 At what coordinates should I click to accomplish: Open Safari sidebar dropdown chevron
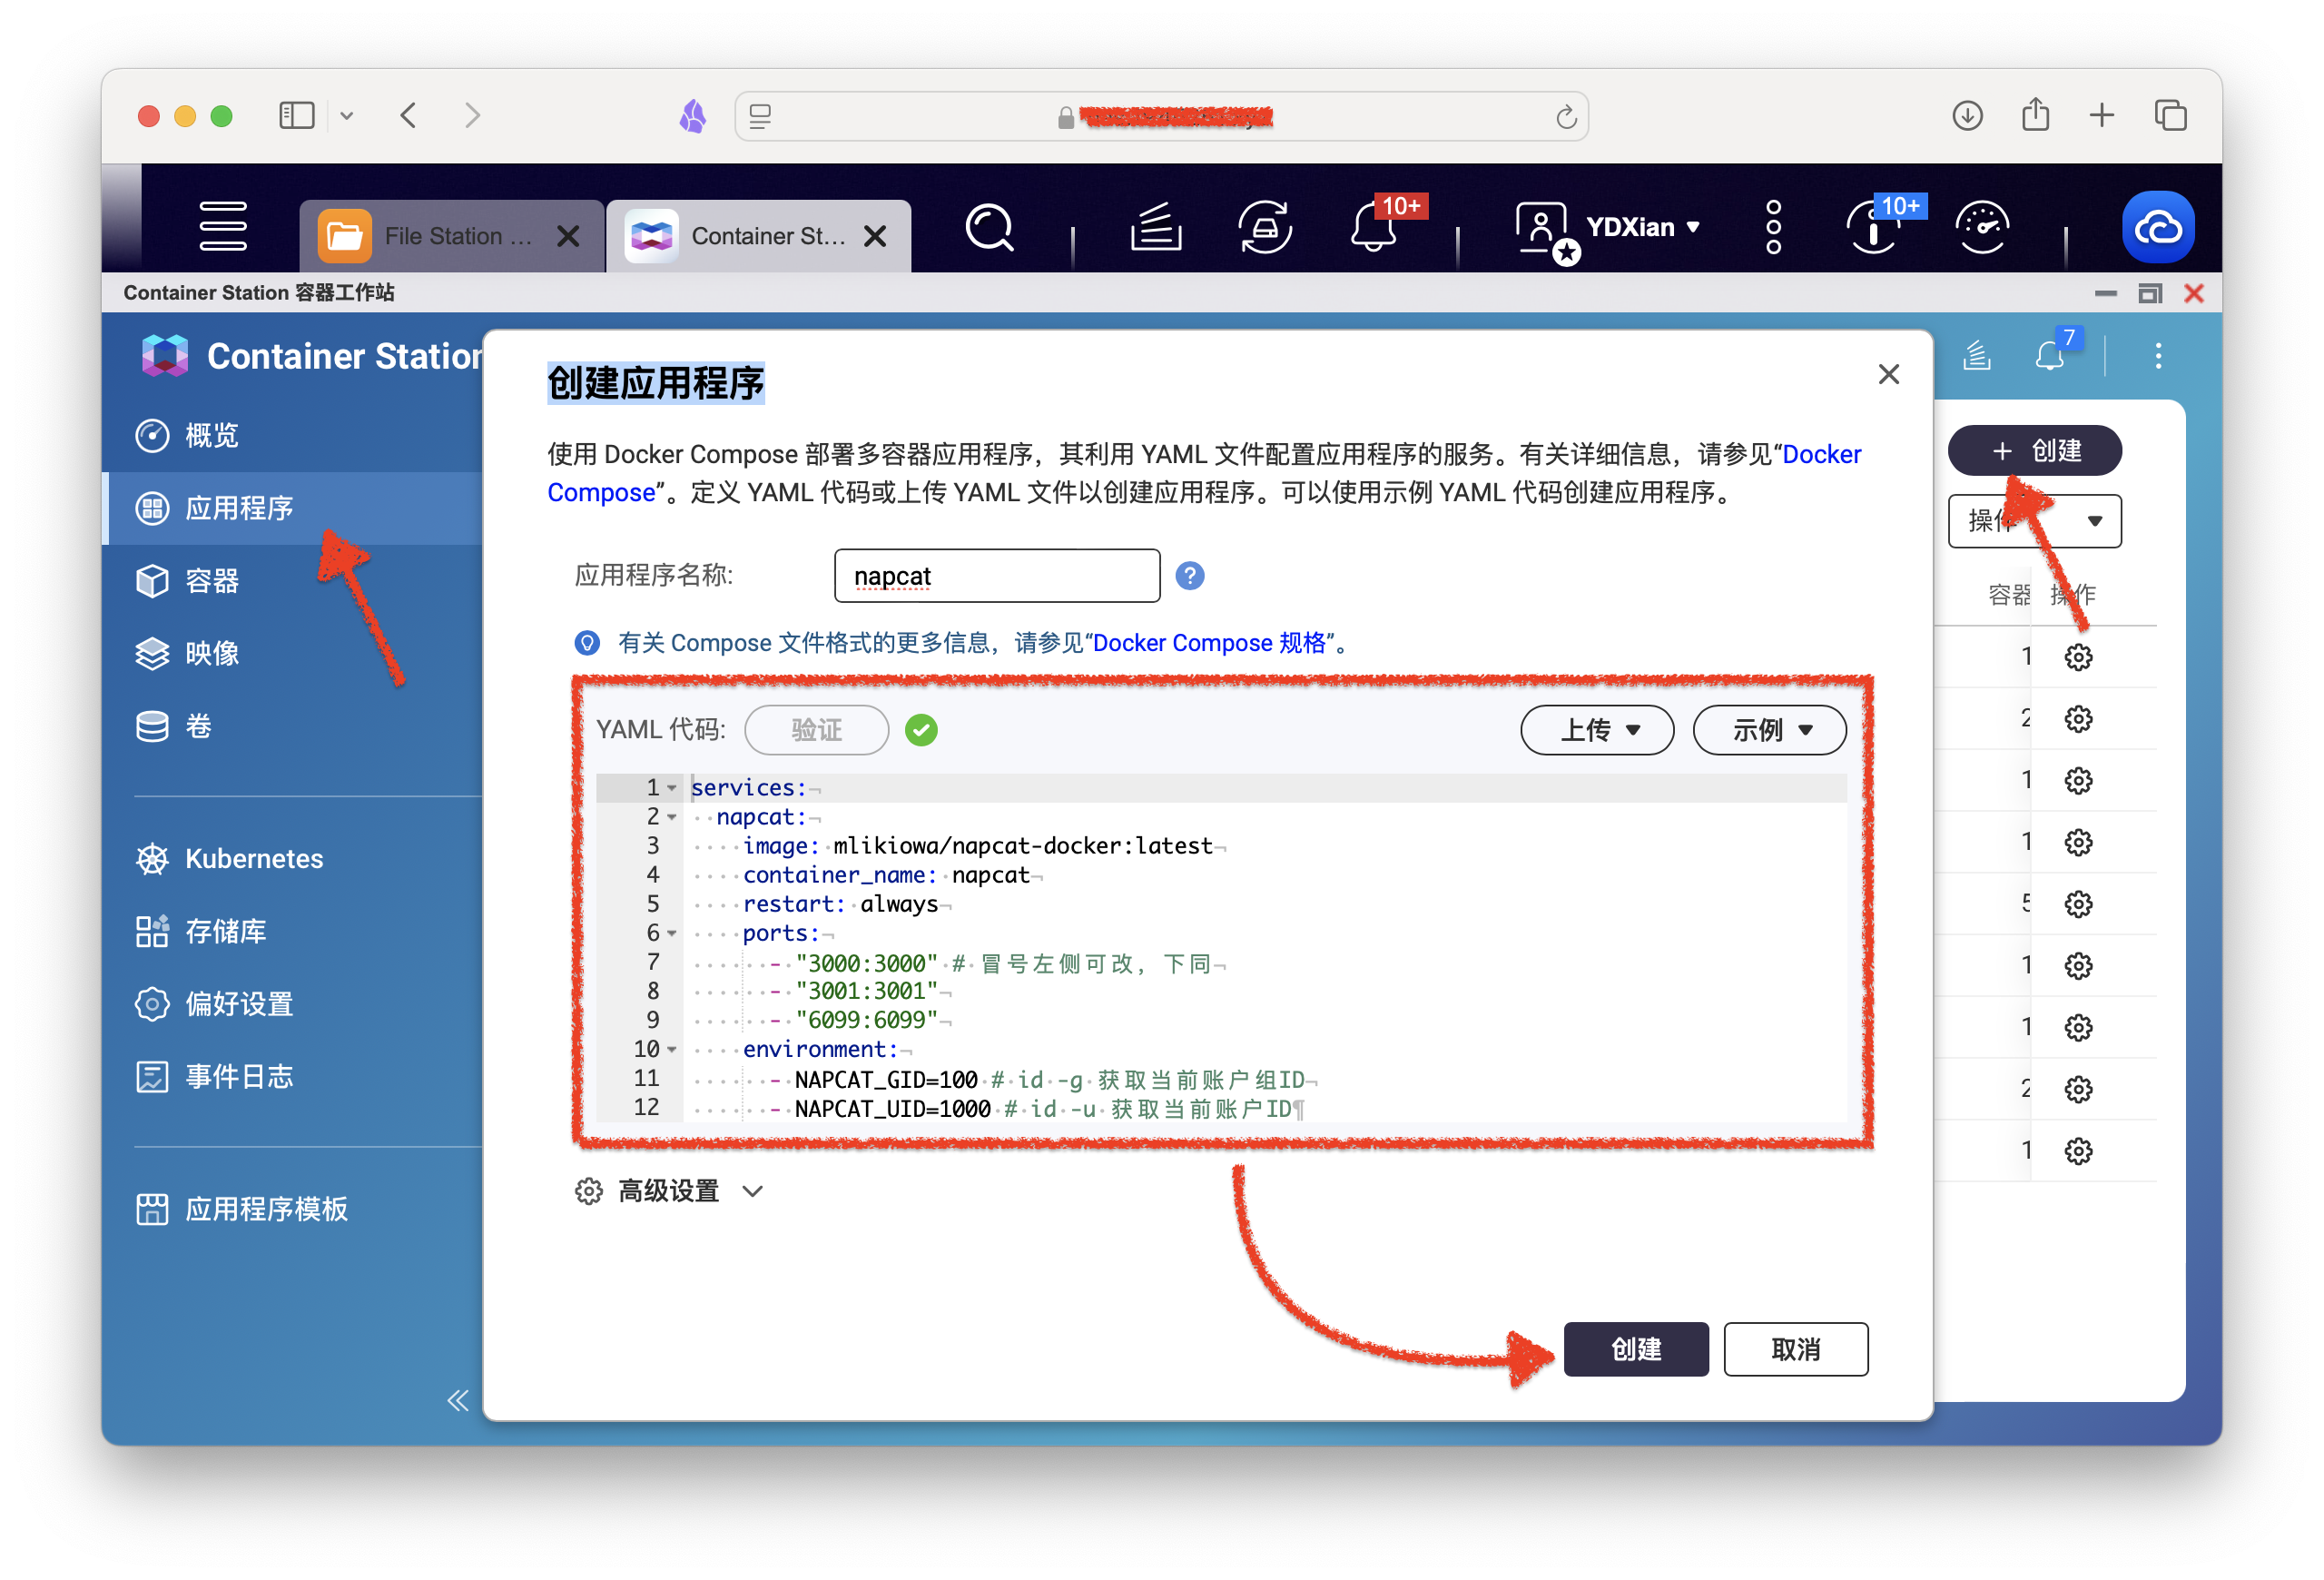click(346, 115)
